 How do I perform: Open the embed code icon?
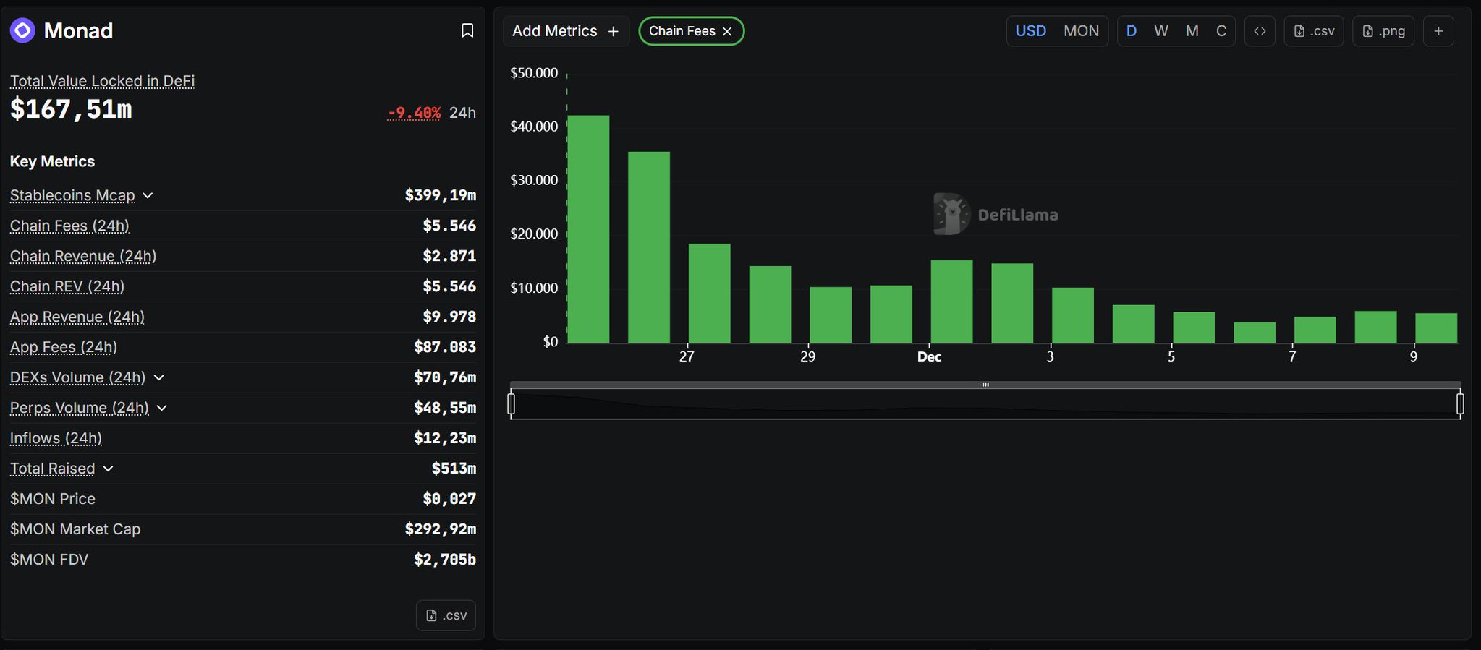tap(1260, 31)
